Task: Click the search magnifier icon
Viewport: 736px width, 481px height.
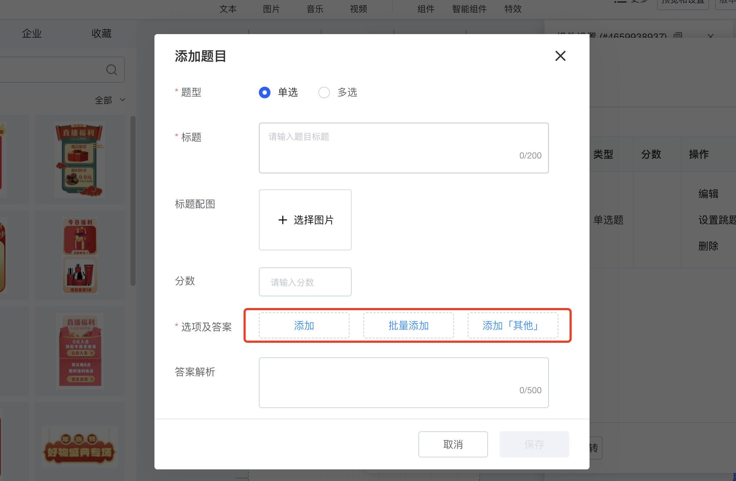Action: tap(112, 70)
